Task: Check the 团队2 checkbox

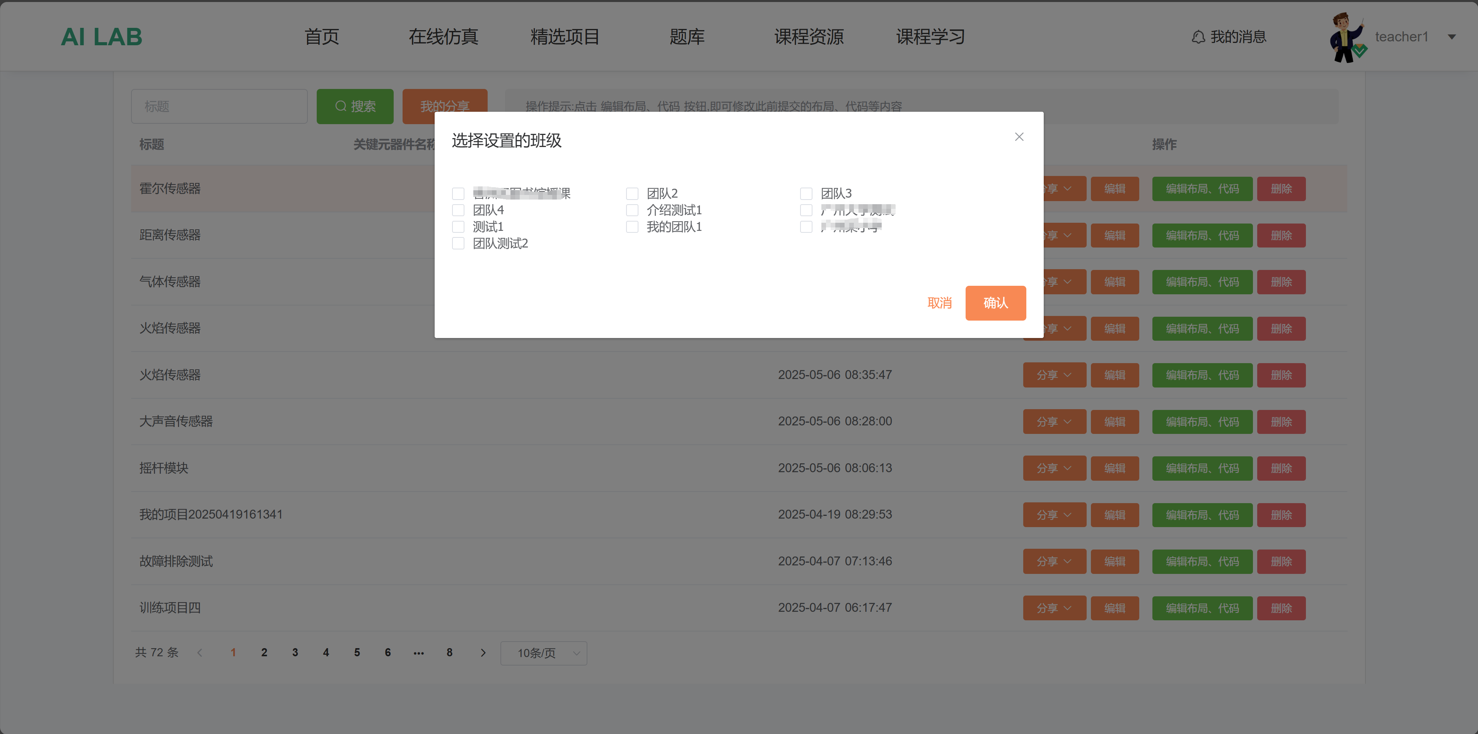Action: coord(632,193)
